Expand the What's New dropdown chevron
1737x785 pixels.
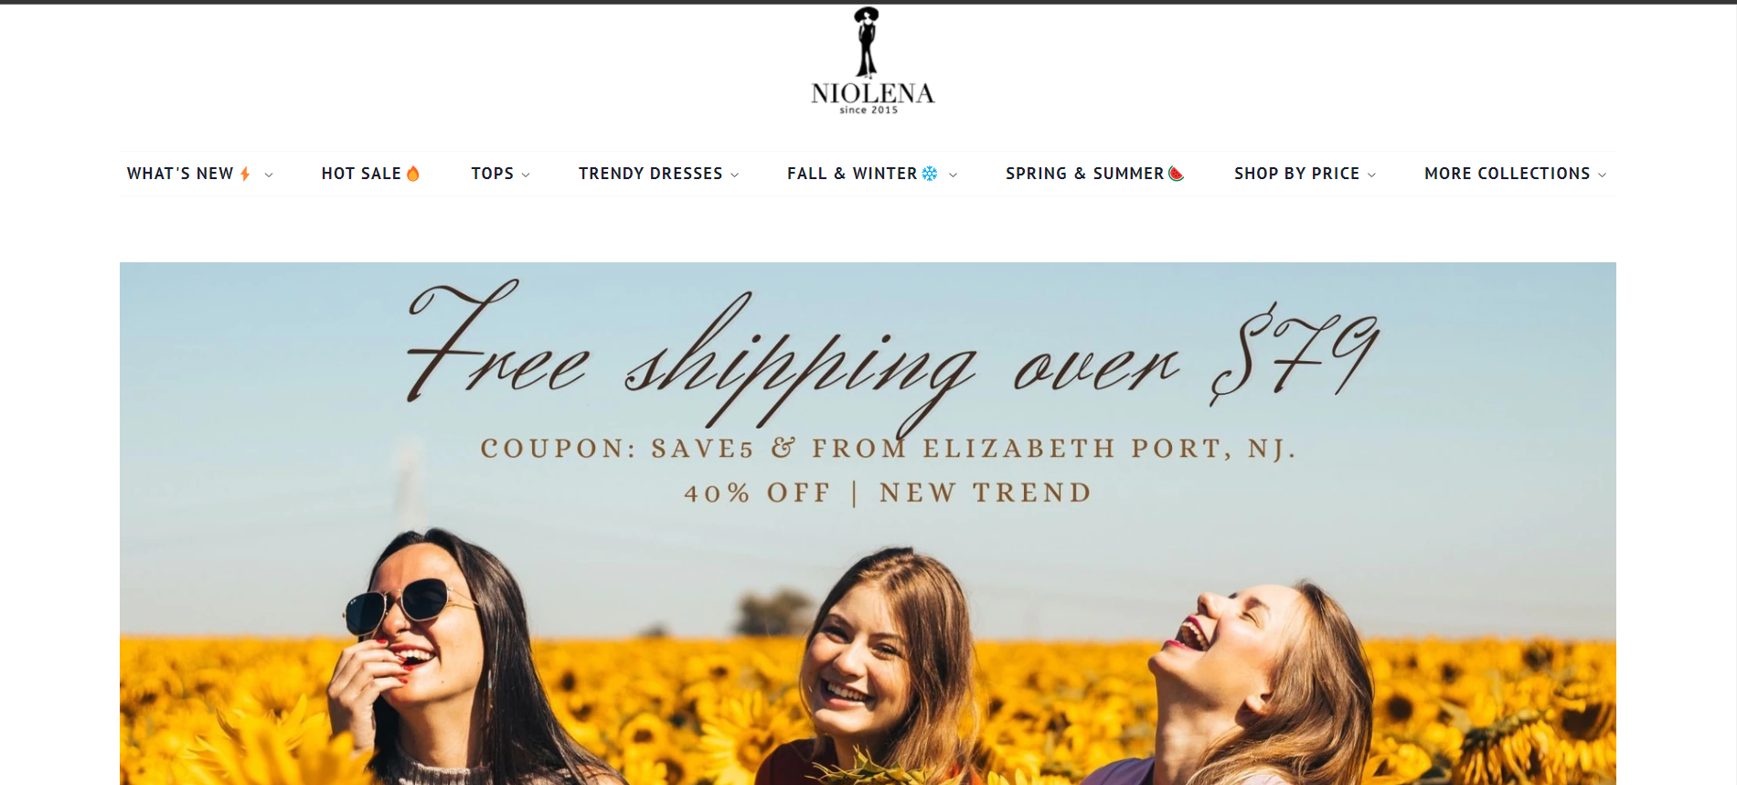tap(269, 175)
